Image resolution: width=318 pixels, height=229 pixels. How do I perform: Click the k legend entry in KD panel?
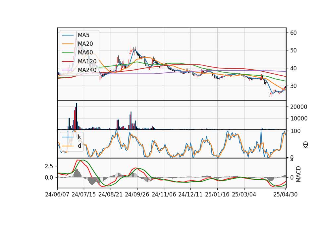click(x=79, y=137)
